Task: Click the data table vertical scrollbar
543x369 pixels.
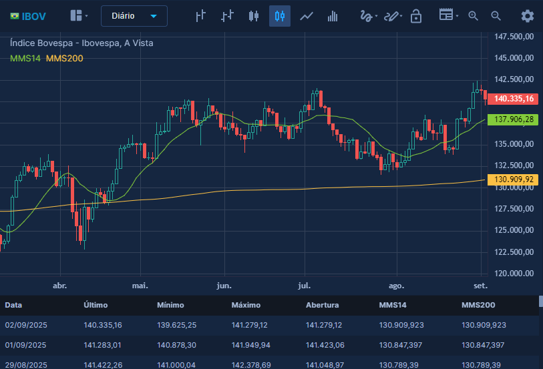Action: pyautogui.click(x=540, y=302)
